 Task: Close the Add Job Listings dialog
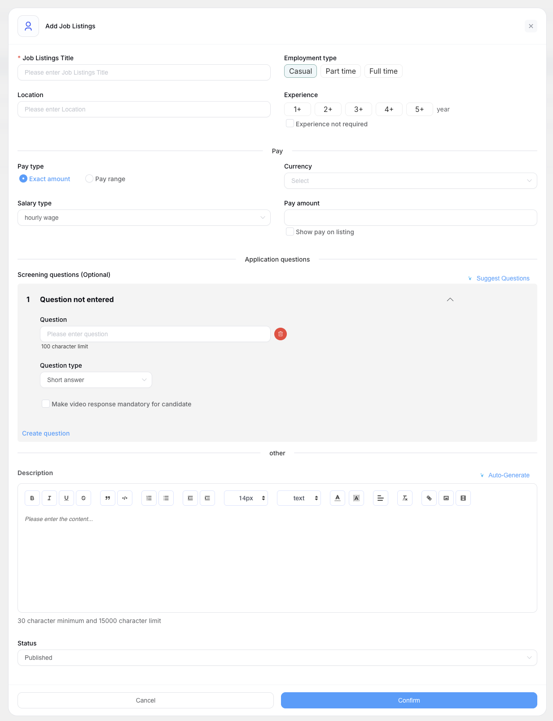tap(531, 26)
